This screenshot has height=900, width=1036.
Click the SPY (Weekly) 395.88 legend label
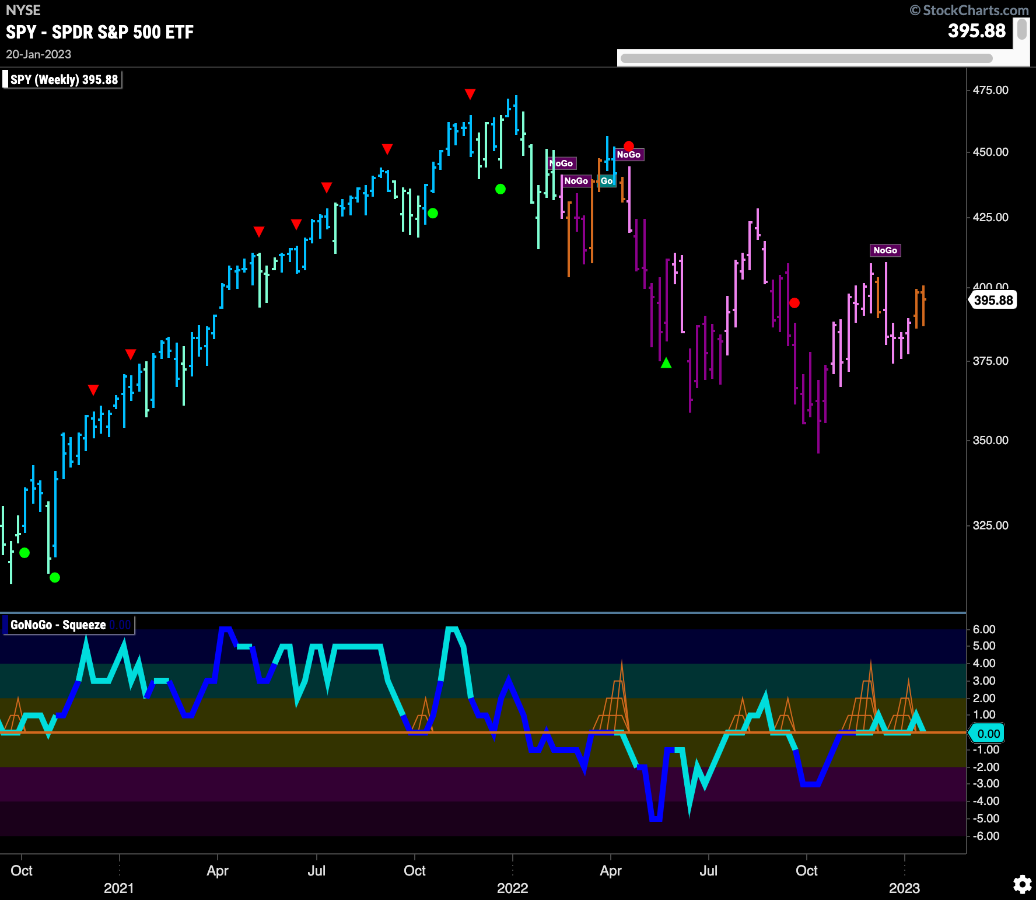pyautogui.click(x=64, y=79)
